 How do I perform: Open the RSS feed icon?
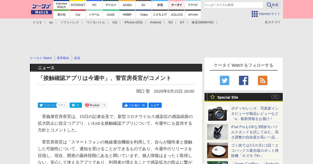pyautogui.click(x=263, y=80)
